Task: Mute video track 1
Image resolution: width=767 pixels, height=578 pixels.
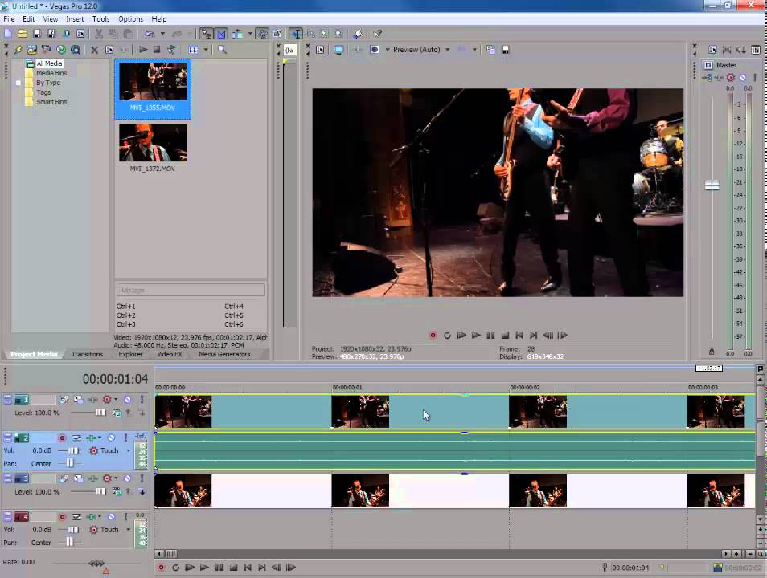Action: [x=127, y=400]
